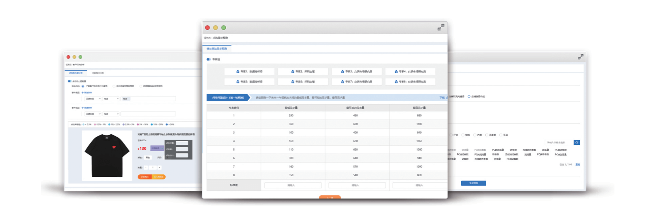Open 元素内容 dropdown in the upper 事件满足 row
This screenshot has width=659, height=213.
[x=93, y=99]
